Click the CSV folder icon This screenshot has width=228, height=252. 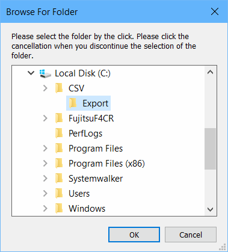click(59, 88)
